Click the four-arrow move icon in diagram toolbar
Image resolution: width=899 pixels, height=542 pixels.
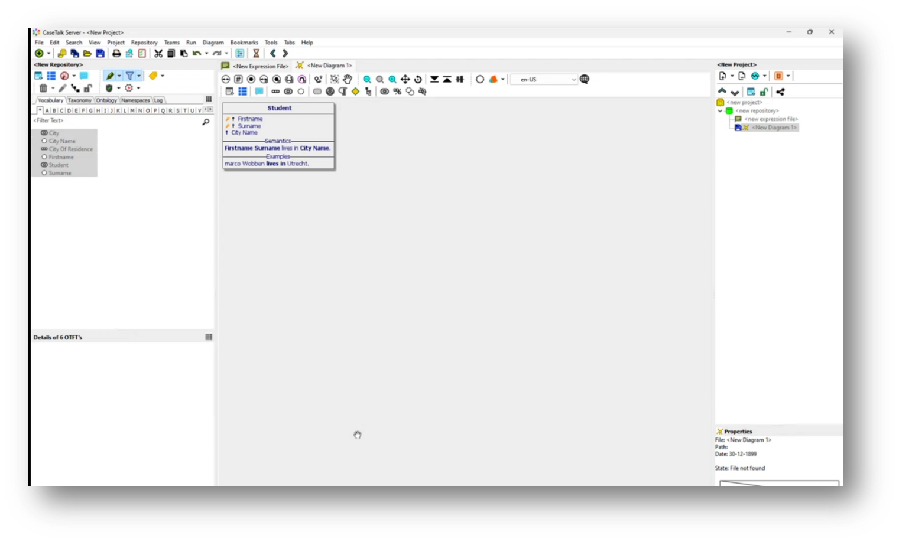(405, 79)
